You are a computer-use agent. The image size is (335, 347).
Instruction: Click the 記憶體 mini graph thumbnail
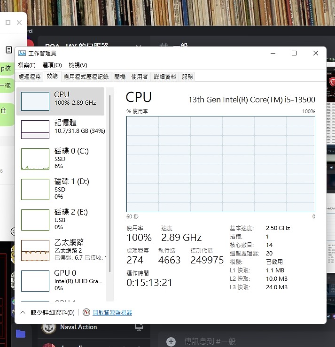click(35, 130)
